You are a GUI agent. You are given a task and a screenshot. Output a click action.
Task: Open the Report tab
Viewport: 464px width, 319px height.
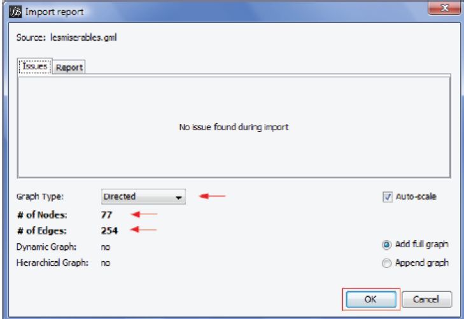point(69,67)
